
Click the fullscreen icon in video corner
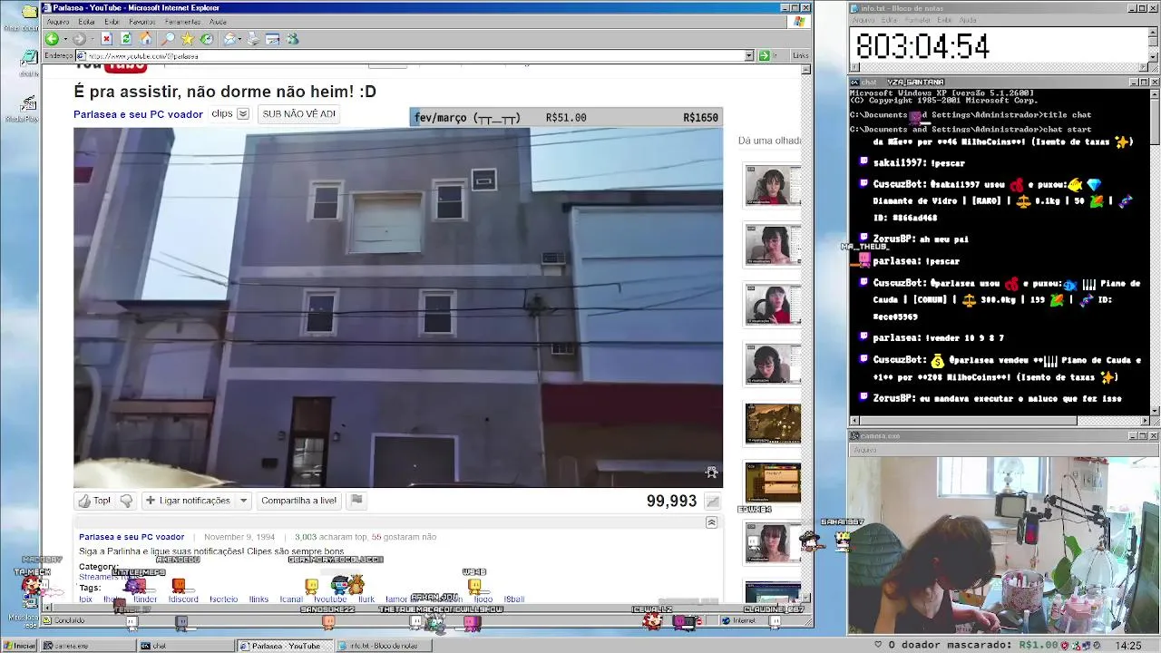pyautogui.click(x=711, y=473)
